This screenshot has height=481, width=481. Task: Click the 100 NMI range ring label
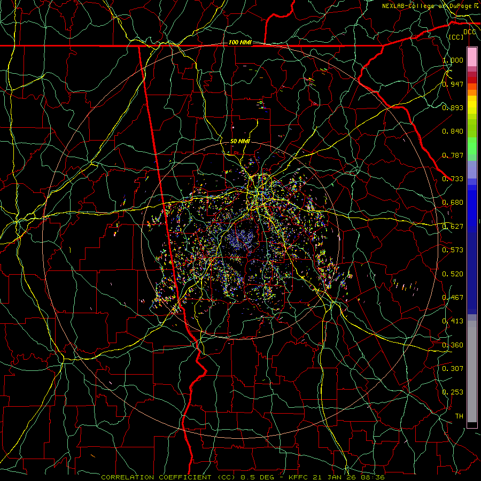coord(240,42)
